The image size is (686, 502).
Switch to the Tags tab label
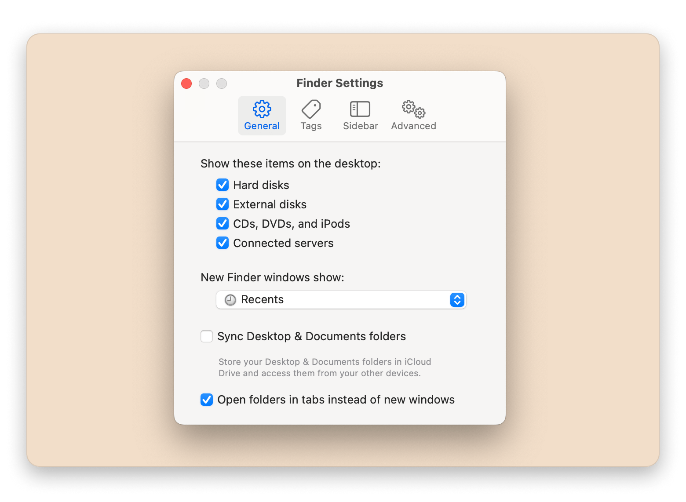[x=311, y=126]
